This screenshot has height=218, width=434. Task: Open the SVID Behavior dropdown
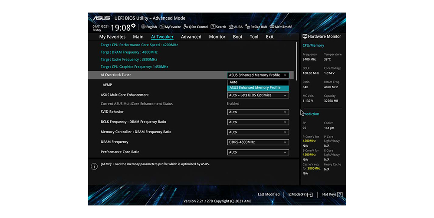pyautogui.click(x=258, y=112)
